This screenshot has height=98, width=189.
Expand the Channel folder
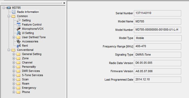(x=14, y=62)
